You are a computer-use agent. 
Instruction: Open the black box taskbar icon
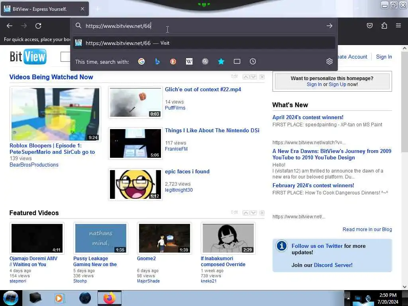pos(35,298)
